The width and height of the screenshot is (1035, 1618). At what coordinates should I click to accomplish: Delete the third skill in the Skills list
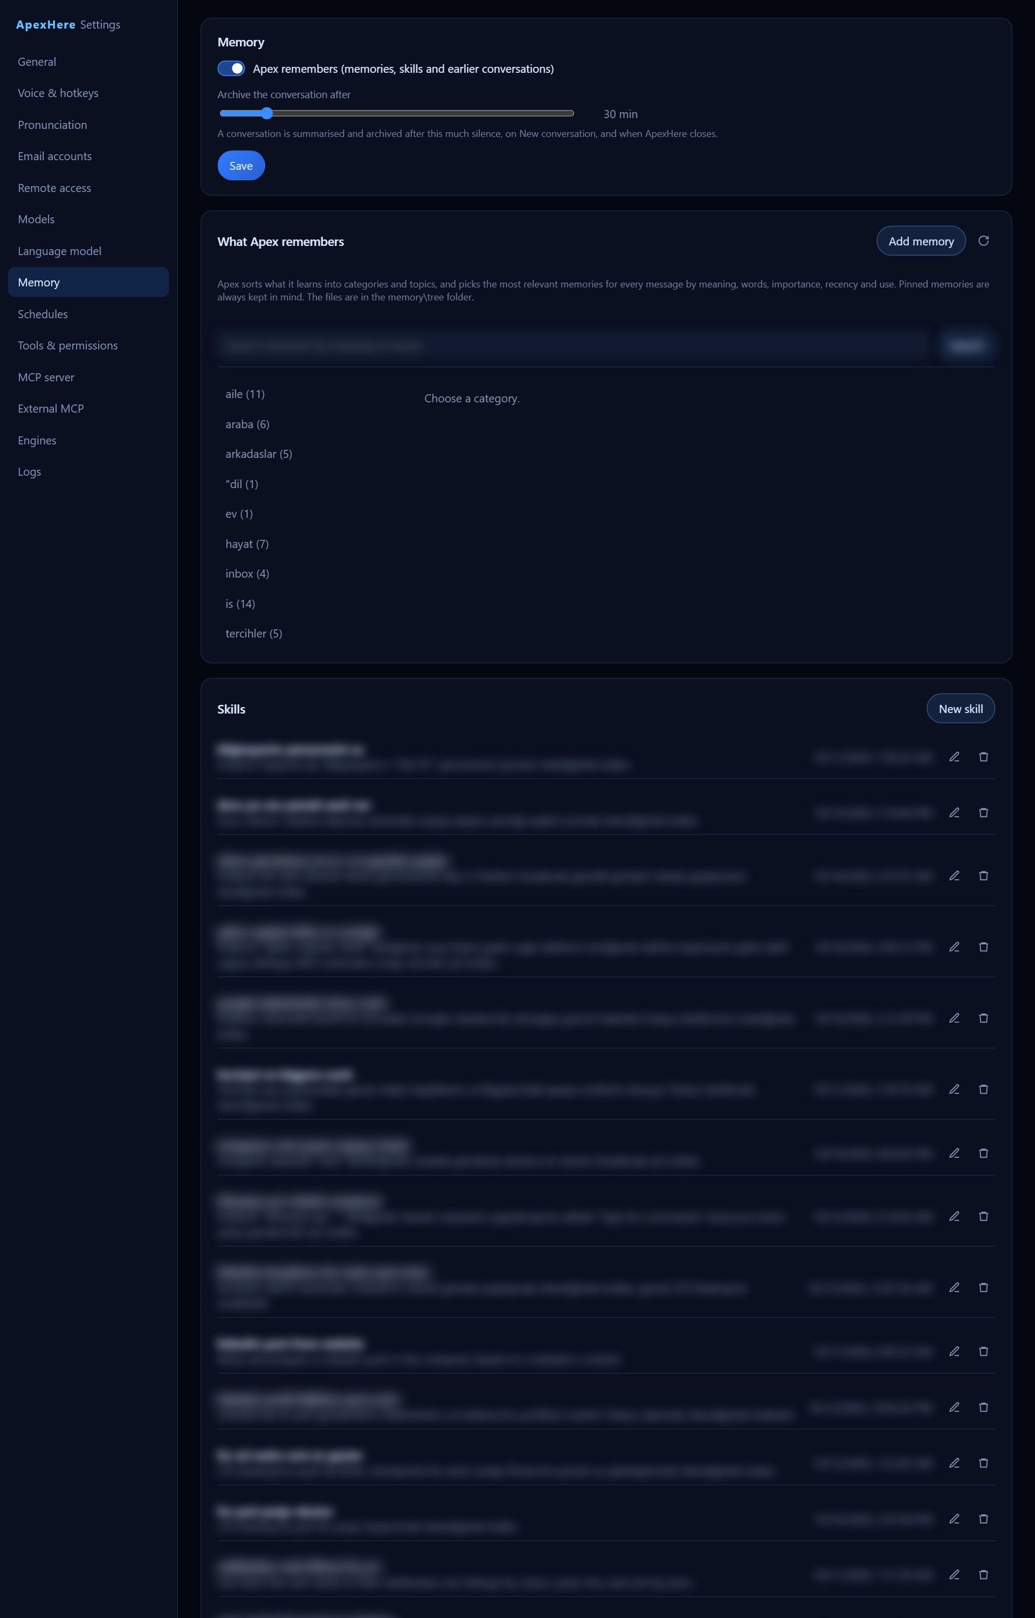tap(983, 876)
